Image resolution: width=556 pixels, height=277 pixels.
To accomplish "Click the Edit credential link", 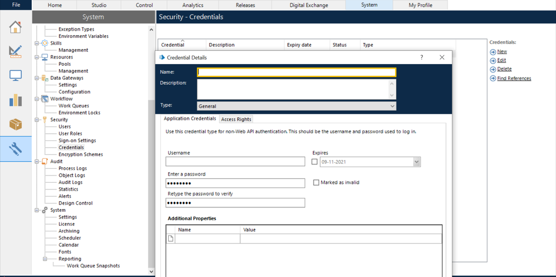I will (501, 60).
